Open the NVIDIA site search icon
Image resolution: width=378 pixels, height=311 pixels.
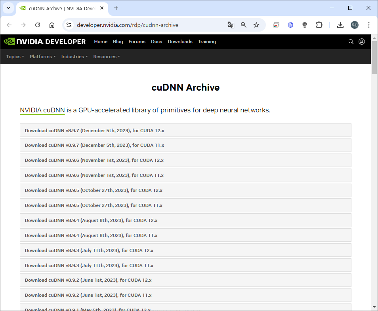(351, 42)
